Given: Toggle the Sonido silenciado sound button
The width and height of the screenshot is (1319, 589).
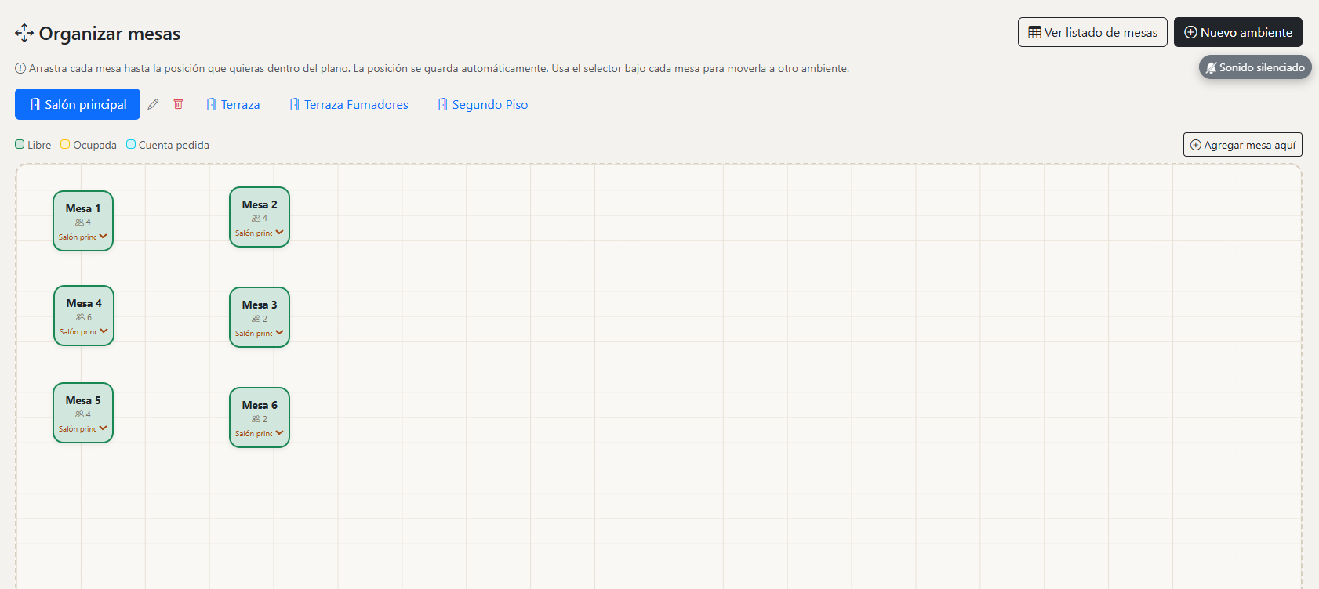Looking at the screenshot, I should 1255,67.
